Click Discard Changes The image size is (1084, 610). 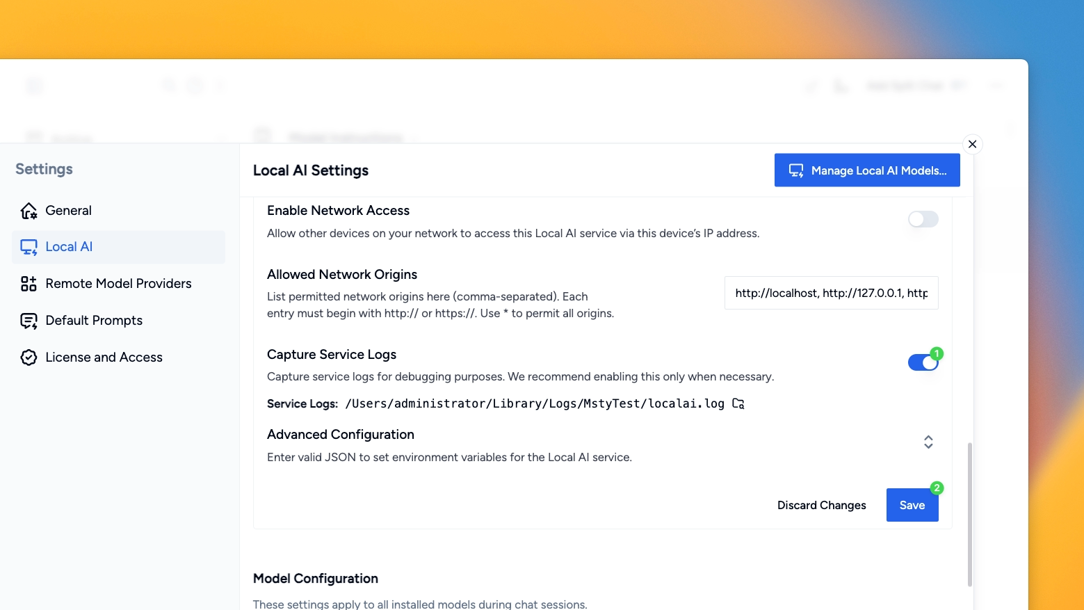click(x=821, y=505)
